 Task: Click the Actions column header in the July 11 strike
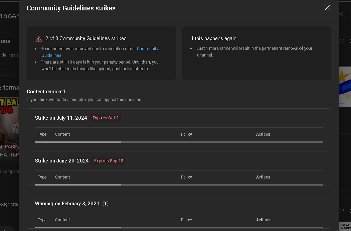pos(263,134)
